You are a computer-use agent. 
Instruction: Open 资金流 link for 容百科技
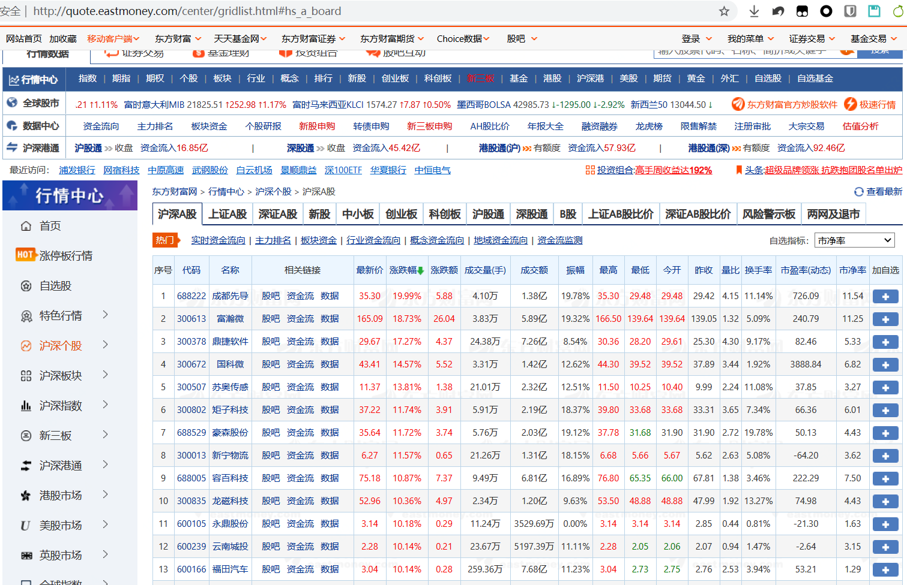[300, 478]
